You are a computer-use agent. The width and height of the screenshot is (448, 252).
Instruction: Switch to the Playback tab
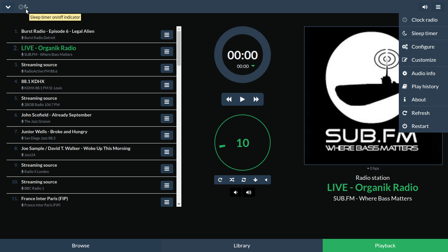(385, 245)
